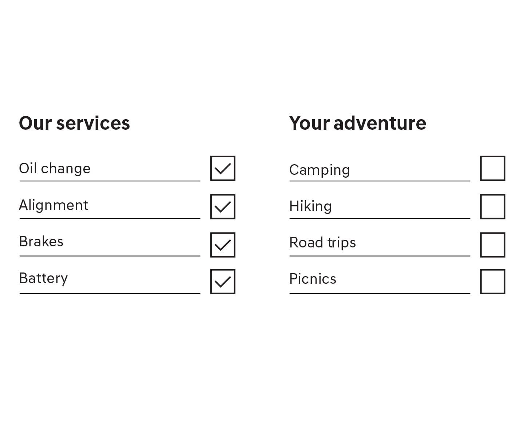Image resolution: width=524 pixels, height=436 pixels.
Task: Click the Camping label text
Action: 319,170
